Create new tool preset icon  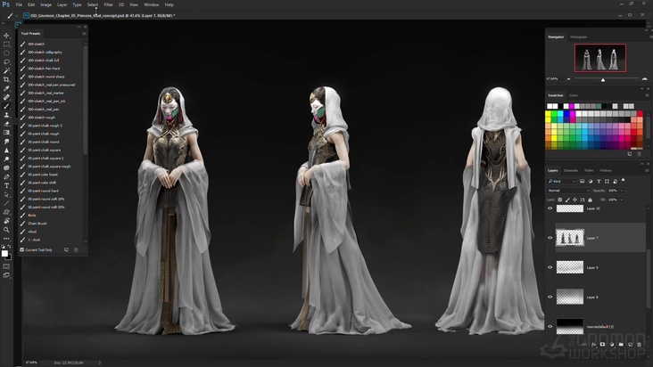click(66, 249)
